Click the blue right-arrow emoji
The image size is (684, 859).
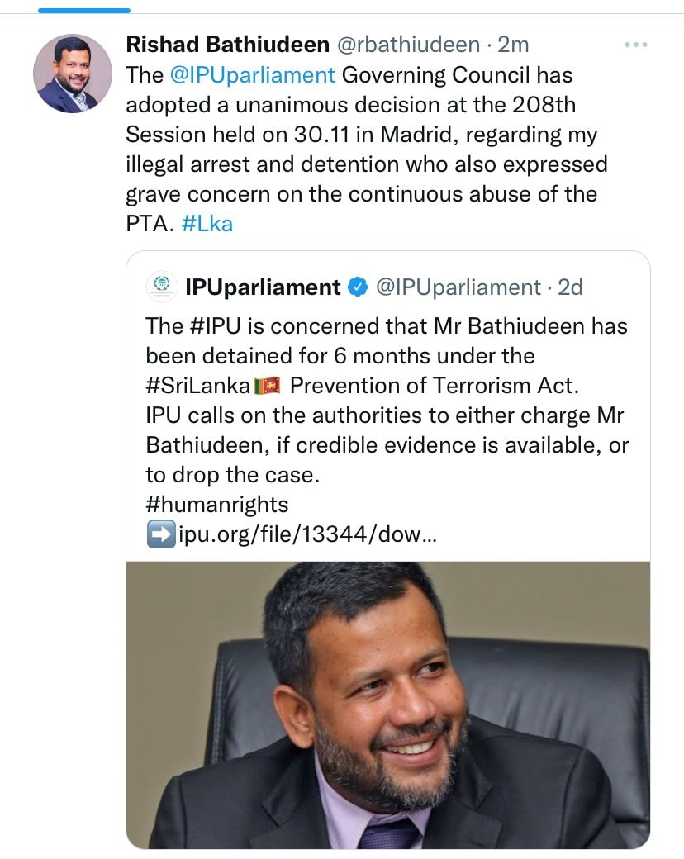point(160,535)
